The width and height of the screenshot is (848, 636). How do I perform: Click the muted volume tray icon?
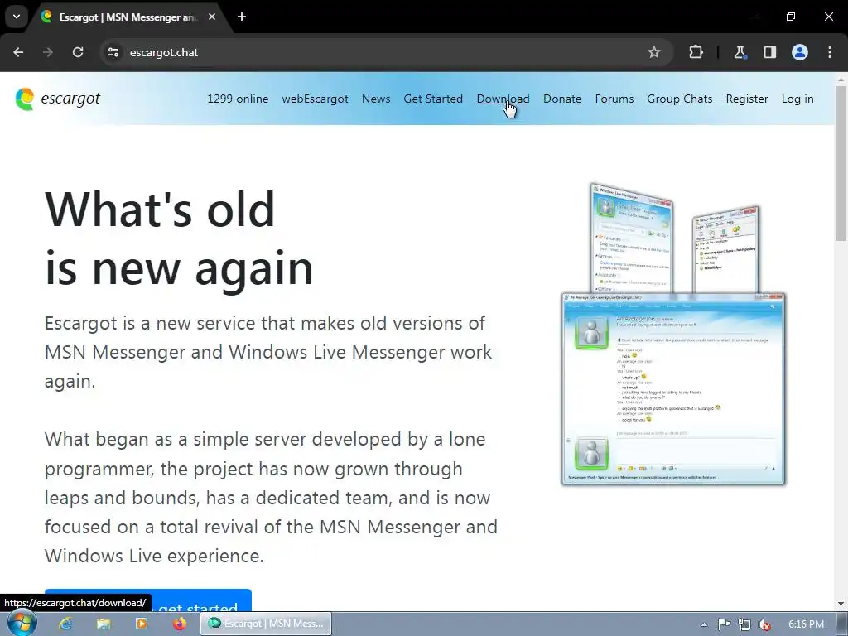point(764,624)
